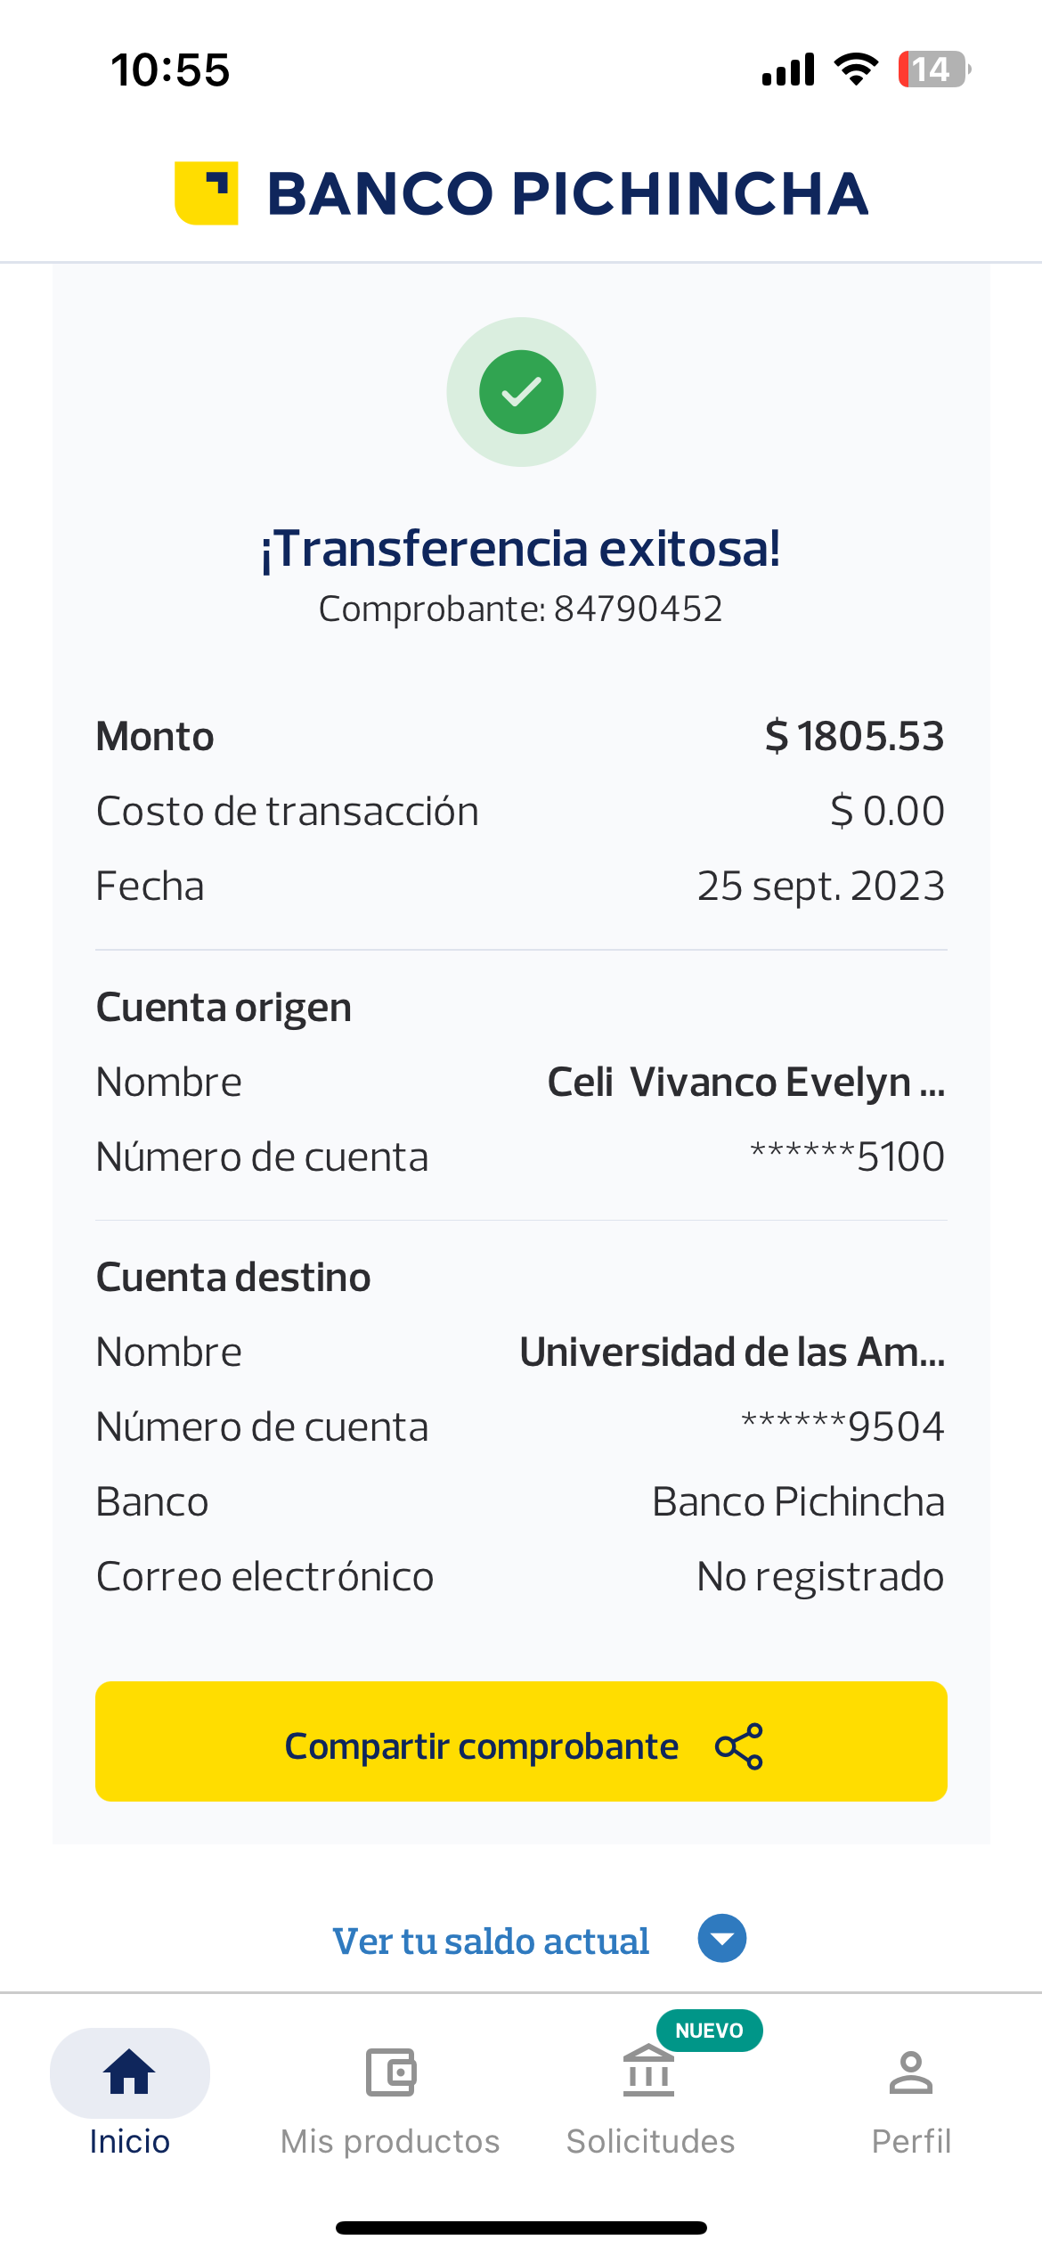Tap the person icon for Perfil
Screen dimensions: 1042x2256
click(x=910, y=2072)
